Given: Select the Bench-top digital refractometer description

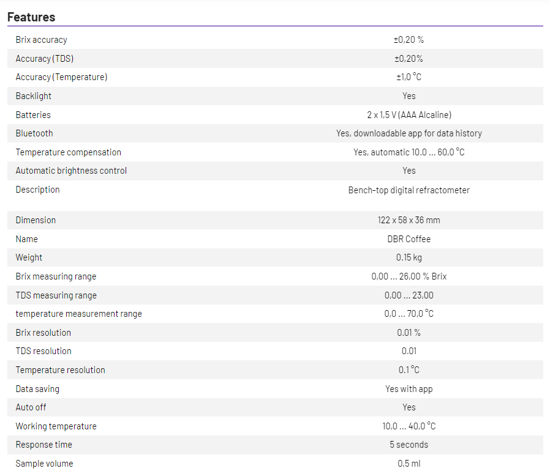Looking at the screenshot, I should pyautogui.click(x=409, y=190).
